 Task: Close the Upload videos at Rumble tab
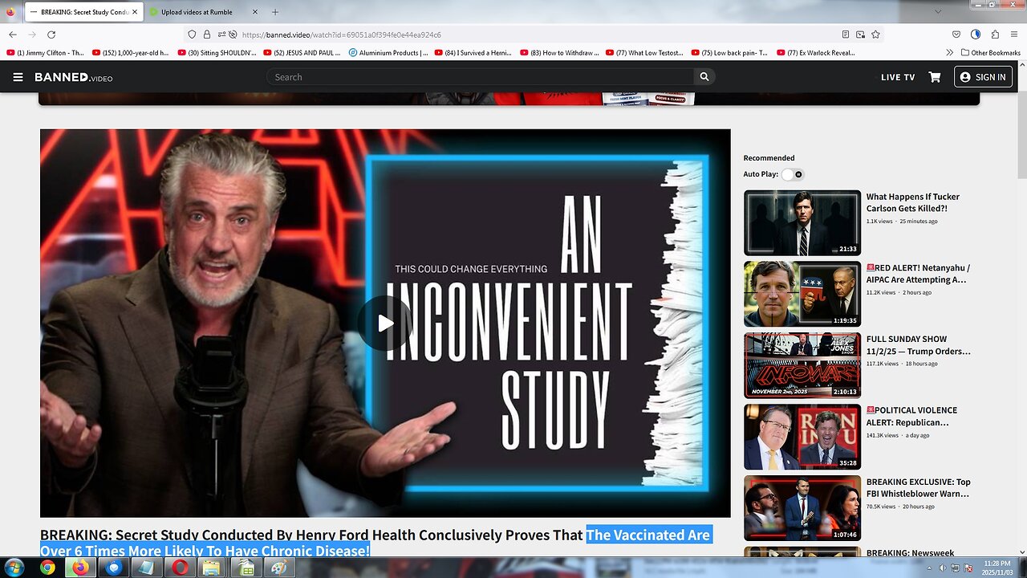pyautogui.click(x=255, y=12)
